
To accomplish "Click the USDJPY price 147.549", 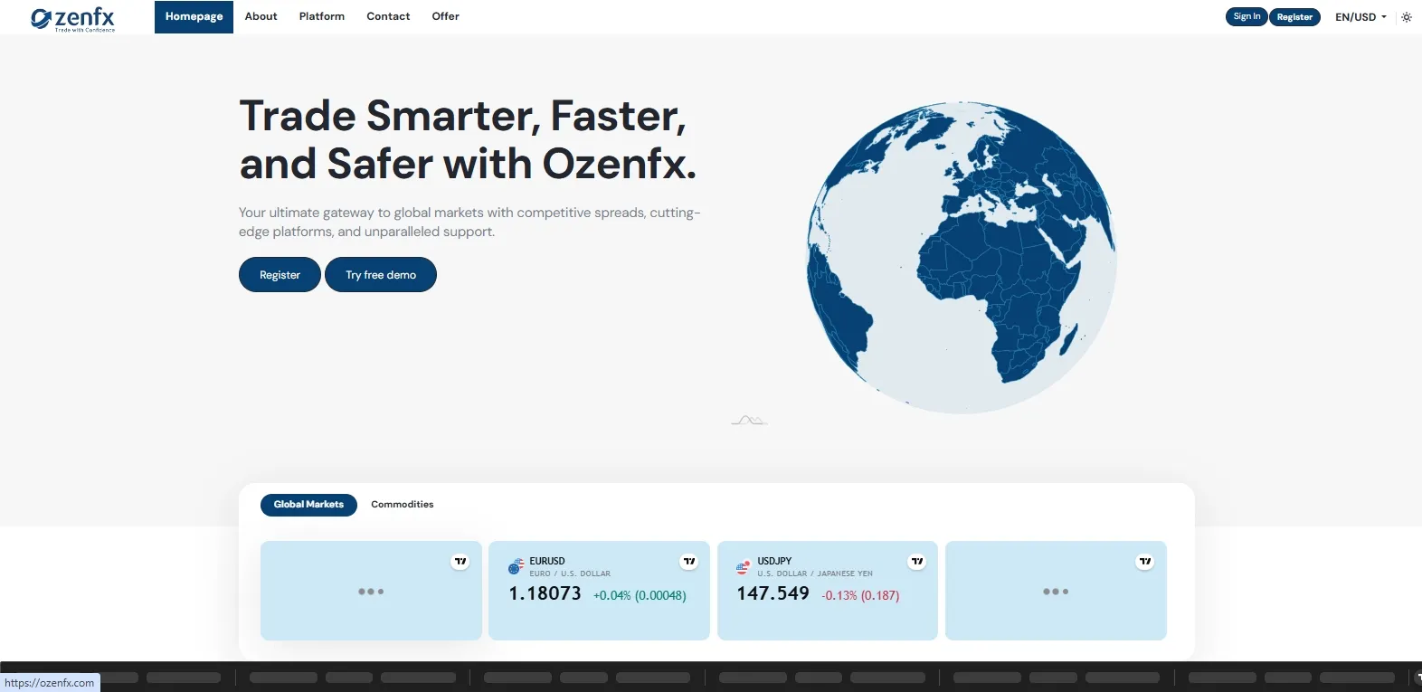I will click(x=773, y=593).
